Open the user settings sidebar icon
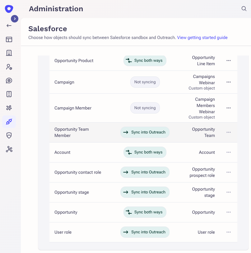Viewport: 251px width, 253px height. coord(9,67)
